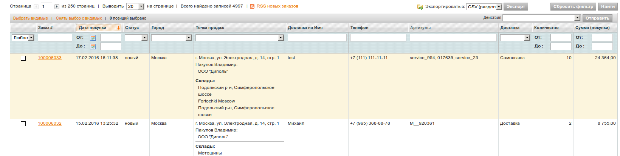
Task: Click the Доставка на Имя filter input
Action: pyautogui.click(x=317, y=38)
